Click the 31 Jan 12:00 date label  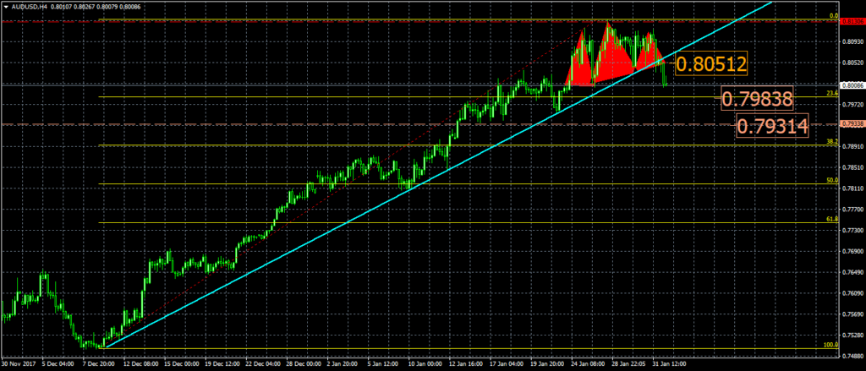coord(668,364)
